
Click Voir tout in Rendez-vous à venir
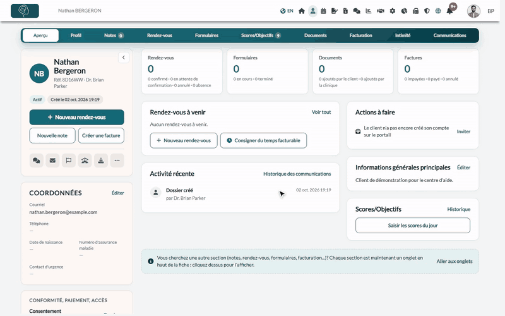tap(321, 112)
